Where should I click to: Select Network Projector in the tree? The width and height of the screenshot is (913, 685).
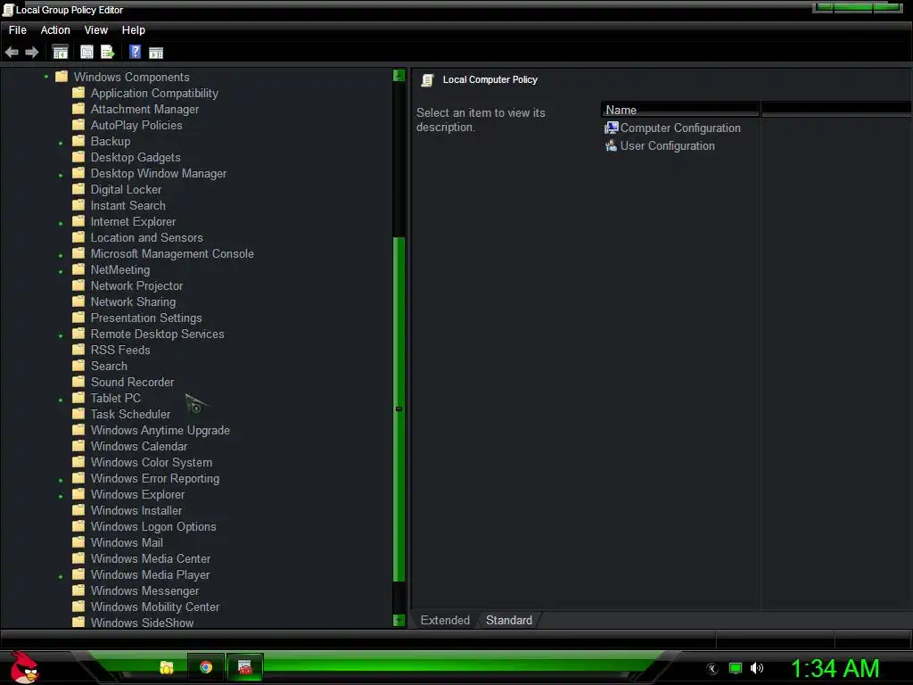[136, 285]
